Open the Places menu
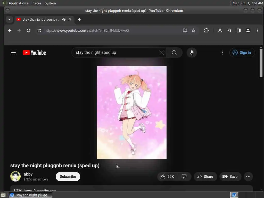The height and width of the screenshot is (198, 264). [x=36, y=3]
